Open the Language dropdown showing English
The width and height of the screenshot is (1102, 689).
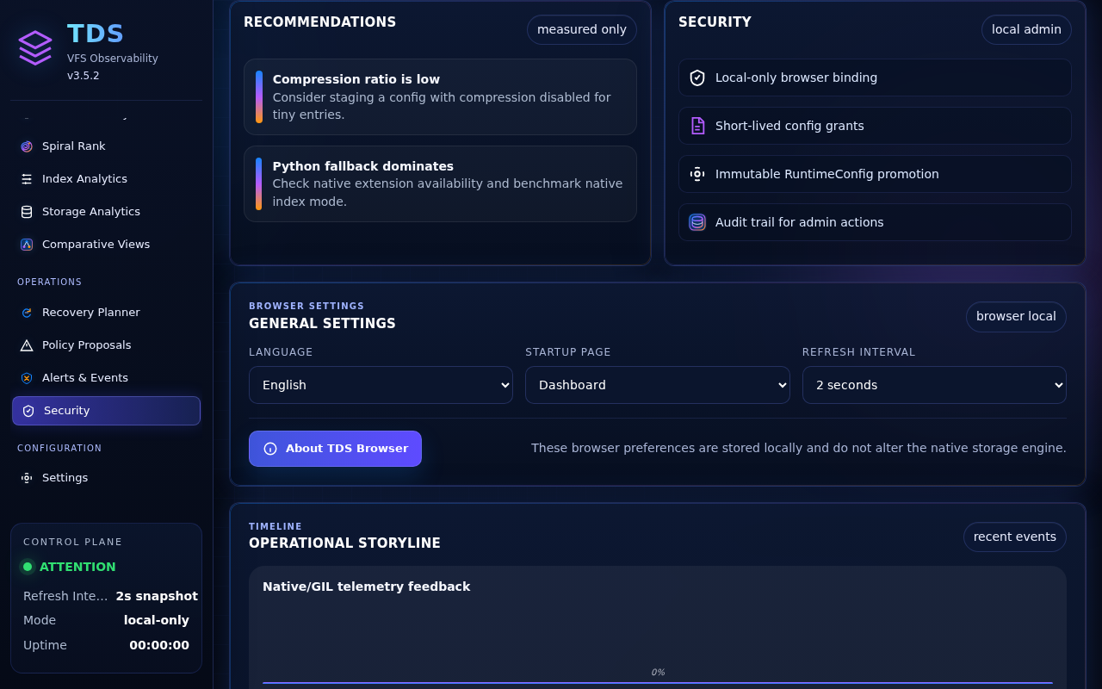pos(381,385)
